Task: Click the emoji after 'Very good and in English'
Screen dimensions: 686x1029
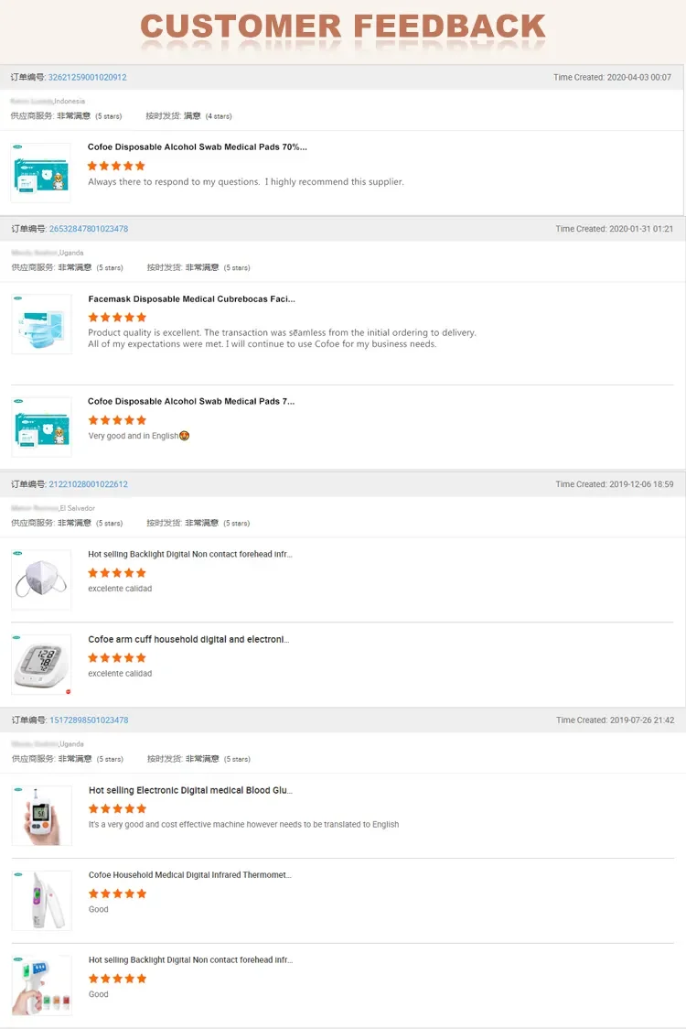Action: click(x=185, y=436)
